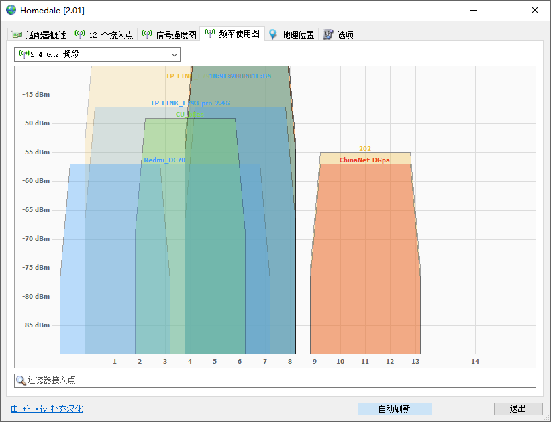Click the Redmi_DC70 network label
Viewport: 551px width, 422px height.
tap(164, 160)
